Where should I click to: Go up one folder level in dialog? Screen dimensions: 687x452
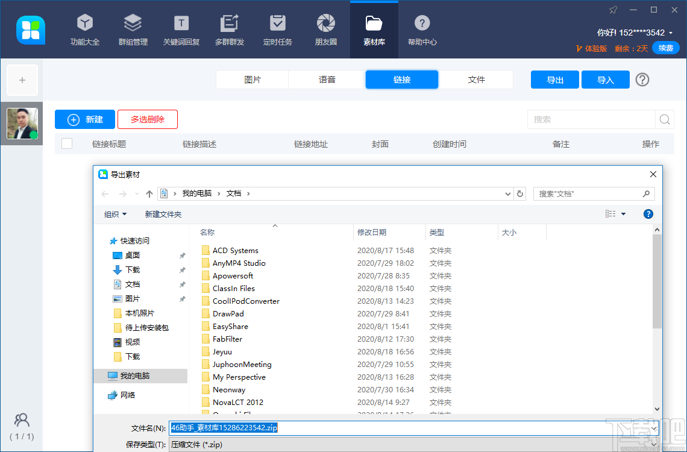pos(149,193)
